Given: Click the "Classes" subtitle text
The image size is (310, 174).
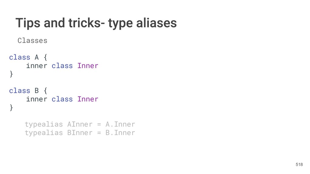Looking at the screenshot, I should pyautogui.click(x=32, y=40).
